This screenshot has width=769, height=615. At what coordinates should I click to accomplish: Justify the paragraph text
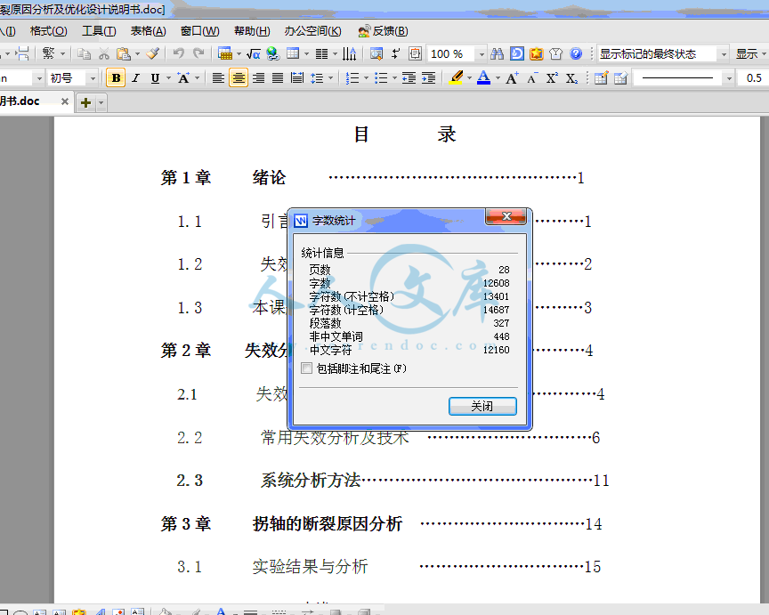[278, 78]
